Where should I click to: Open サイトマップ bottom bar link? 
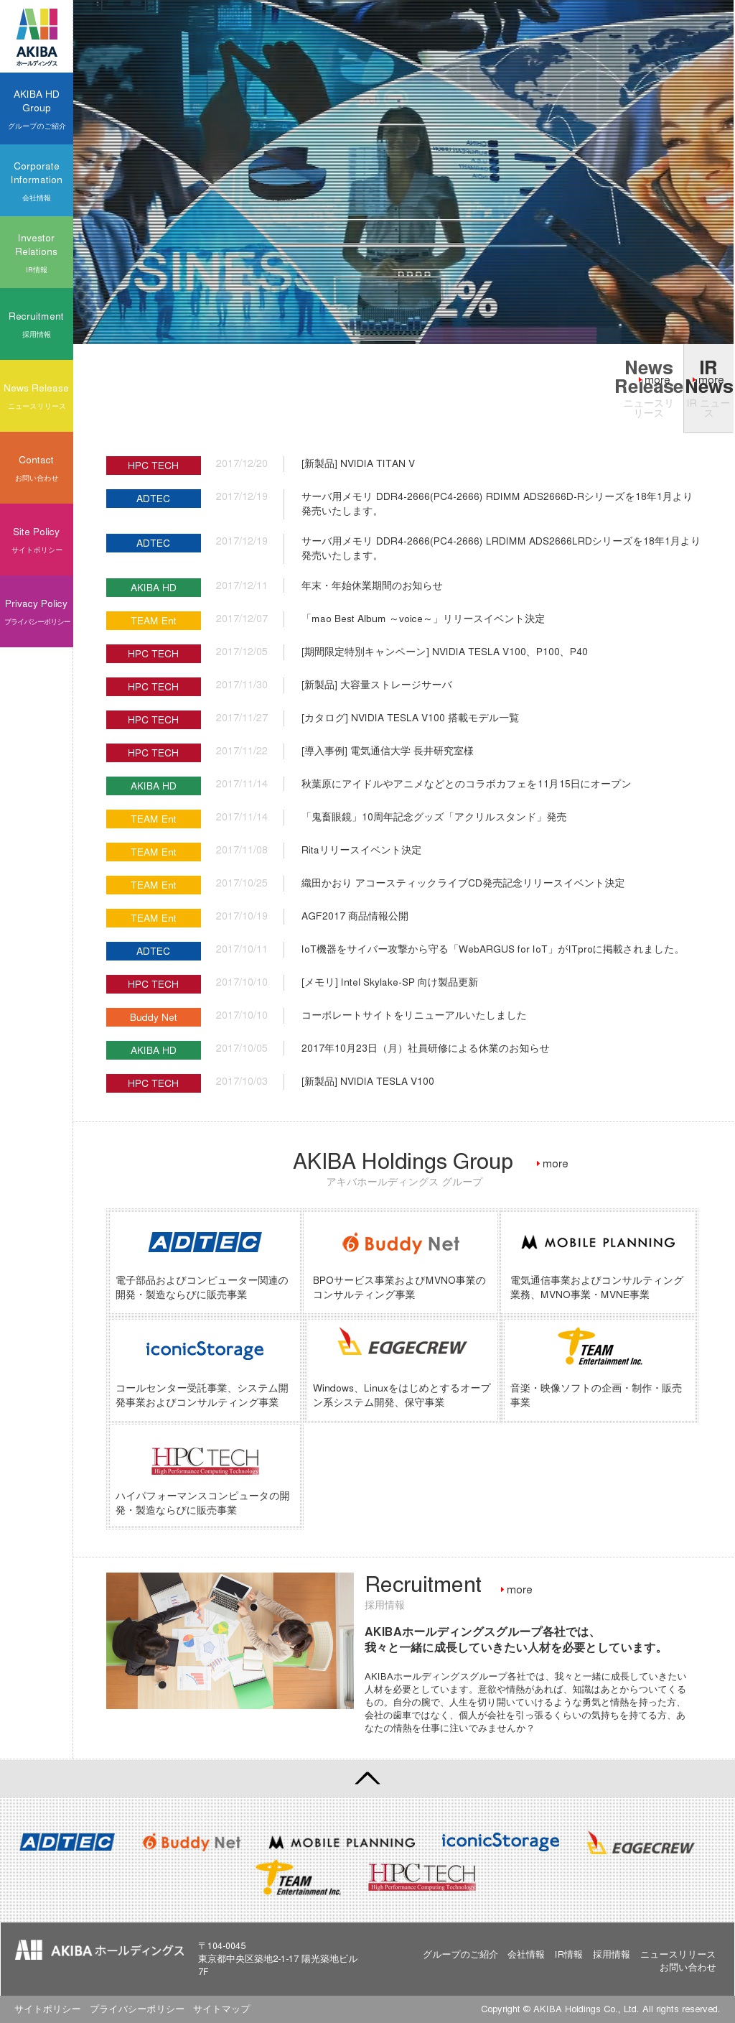[221, 2009]
